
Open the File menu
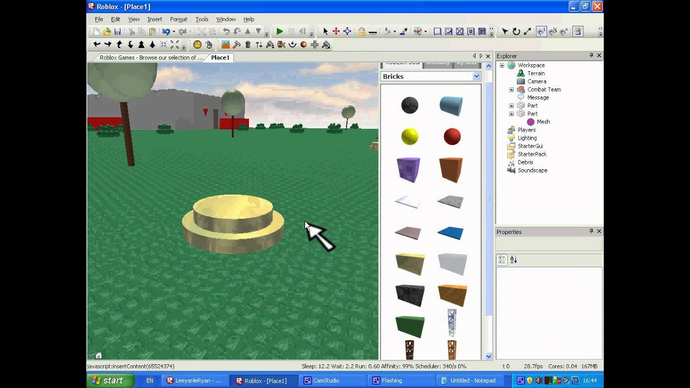[x=99, y=19]
